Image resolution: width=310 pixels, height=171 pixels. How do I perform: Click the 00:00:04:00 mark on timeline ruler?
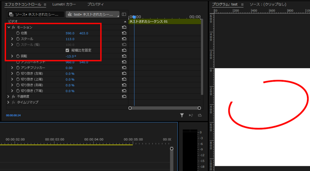point(94,139)
